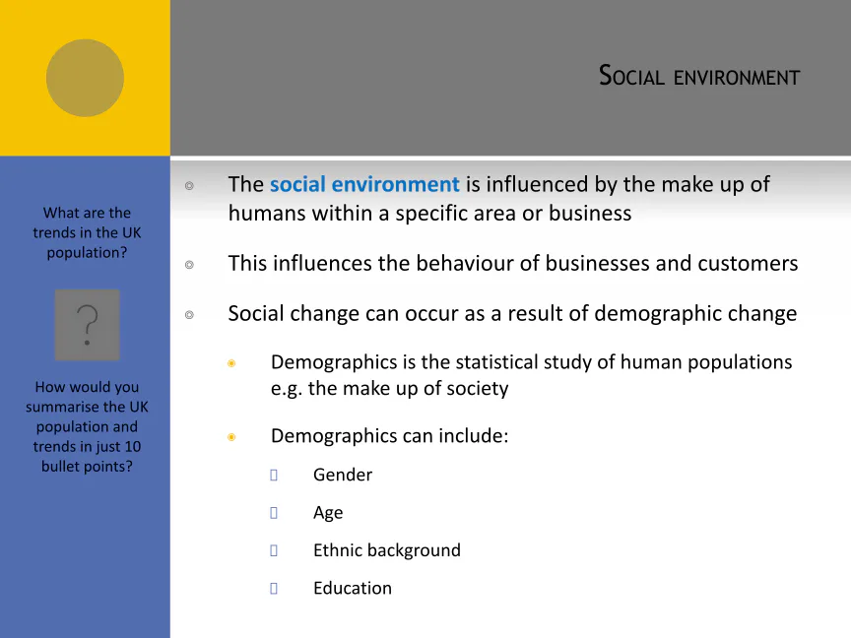Viewport: 851px width, 638px height.
Task: Click the question mark icon in sidebar
Action: point(87,324)
